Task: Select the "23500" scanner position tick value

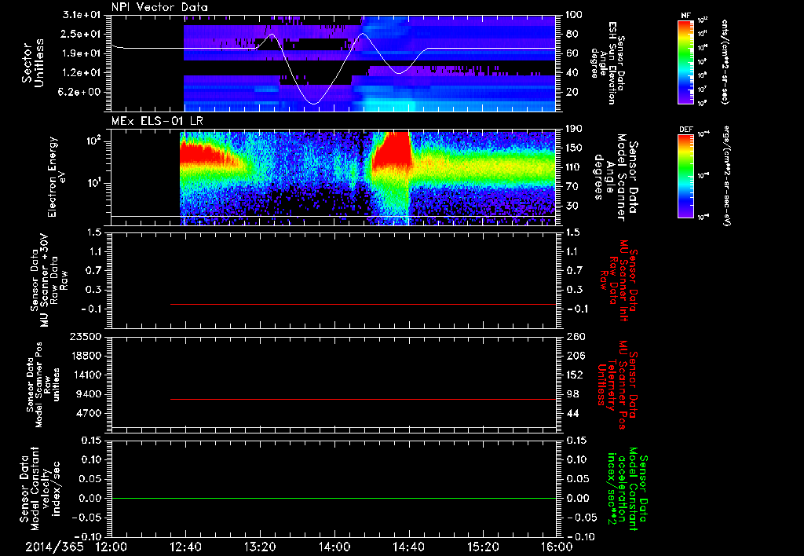Action: (x=85, y=336)
